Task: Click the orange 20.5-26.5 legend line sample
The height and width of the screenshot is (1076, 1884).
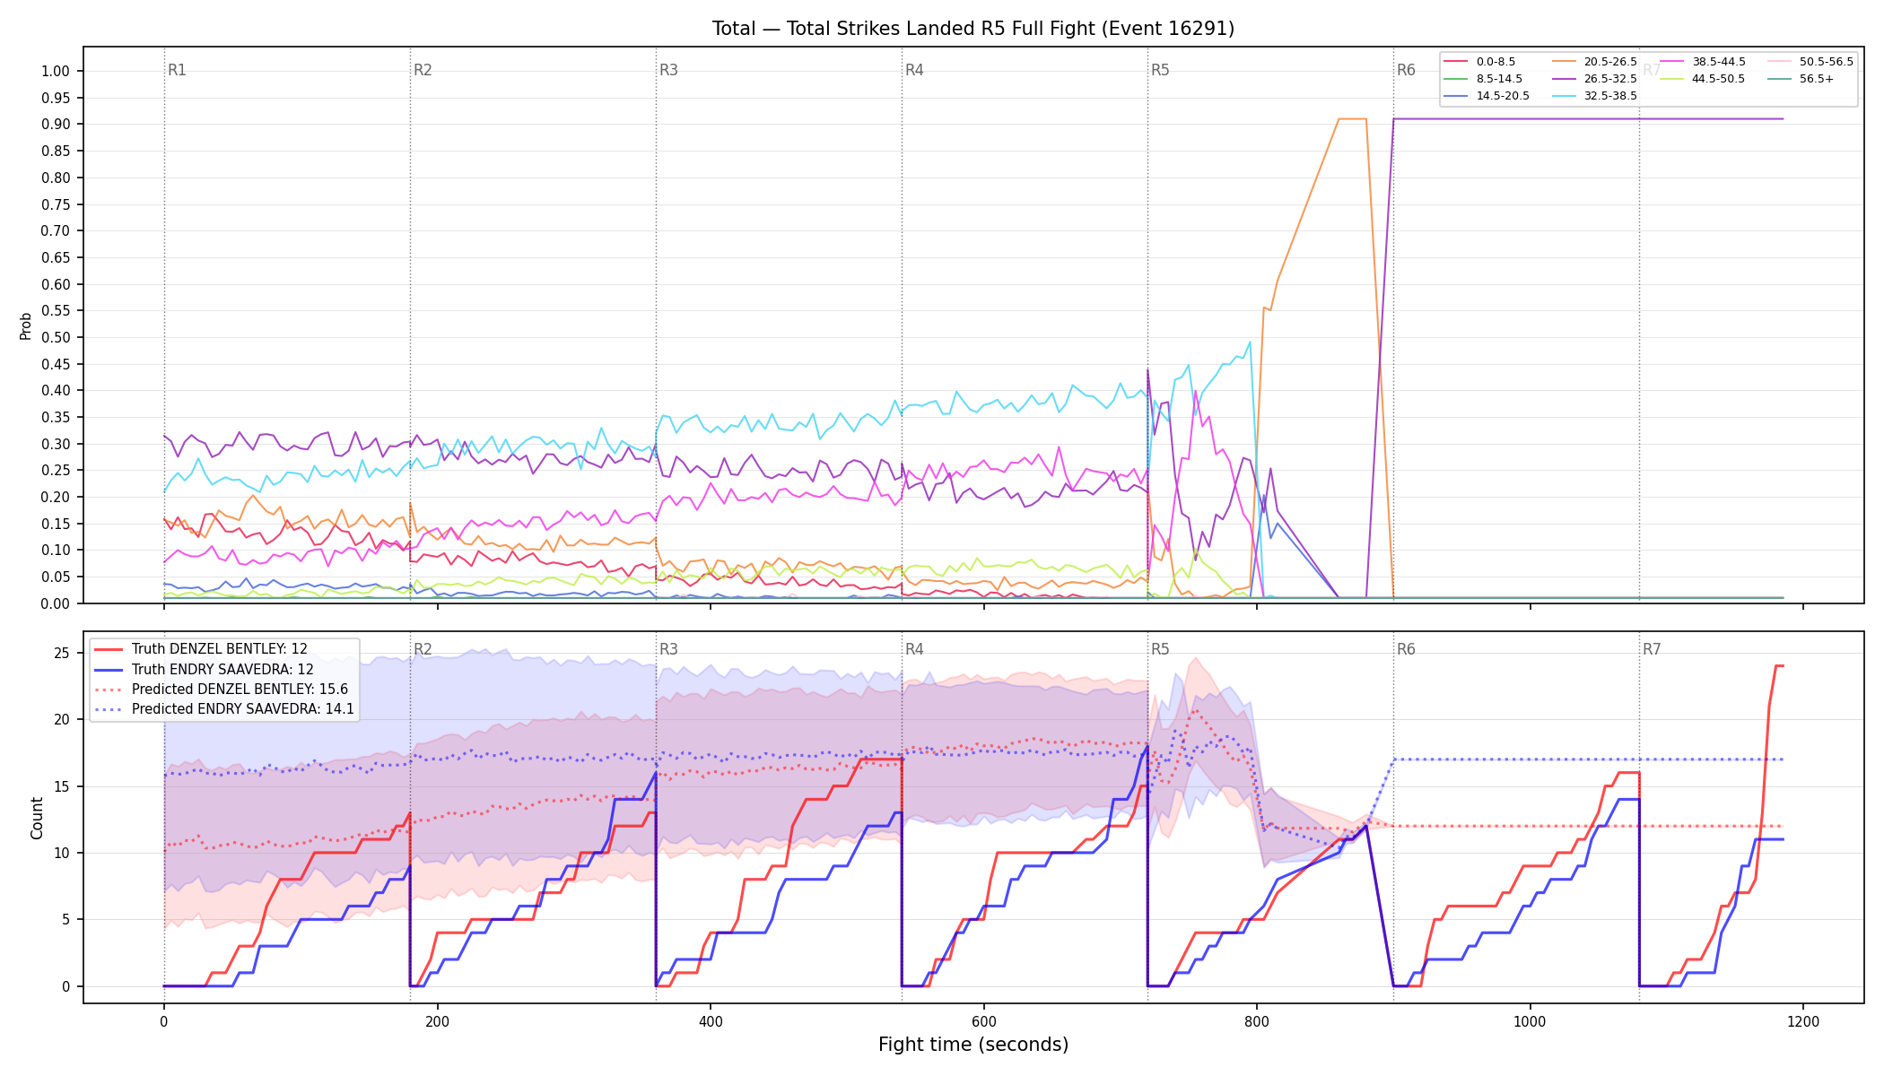Action: point(1564,62)
